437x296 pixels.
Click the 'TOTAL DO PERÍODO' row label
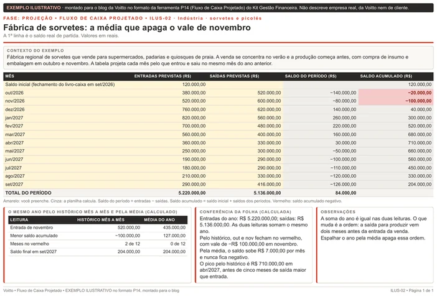click(x=28, y=193)
